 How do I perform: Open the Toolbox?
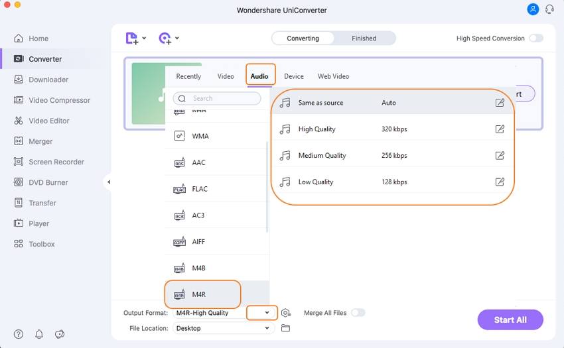(34, 244)
